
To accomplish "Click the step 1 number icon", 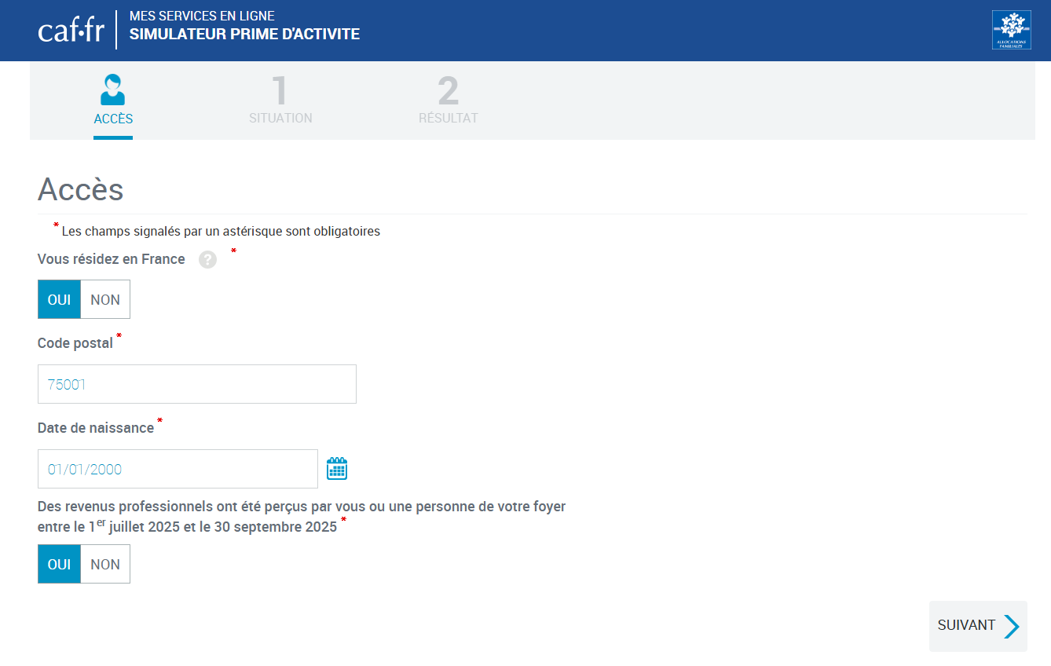I will pyautogui.click(x=280, y=91).
